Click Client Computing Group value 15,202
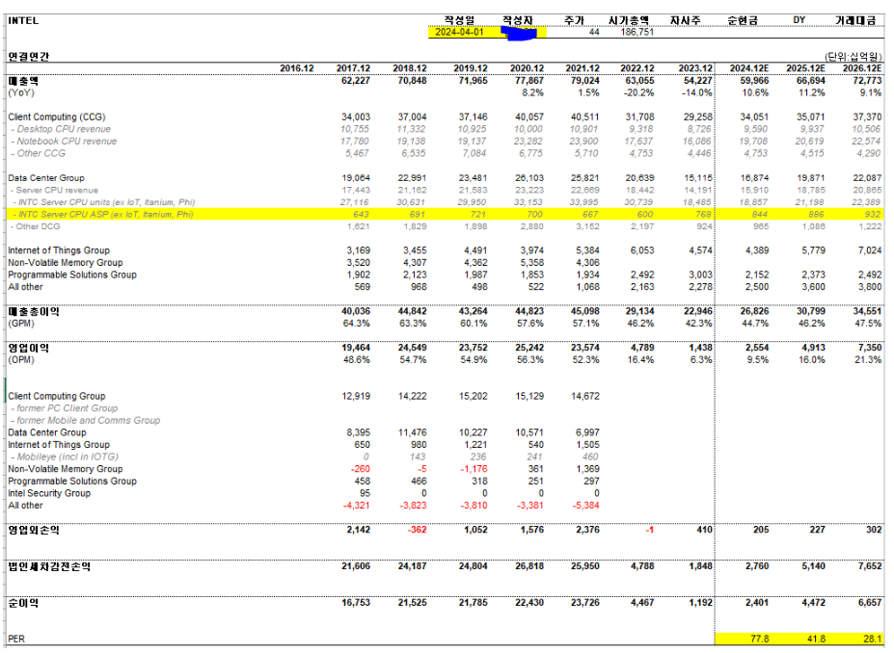This screenshot has height=653, width=894. 474,396
